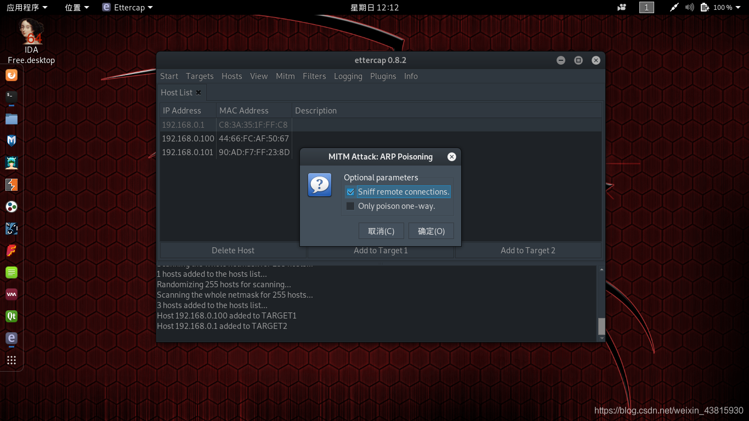Launch VMware from the dock
Viewport: 749px width, 421px height.
[x=12, y=294]
